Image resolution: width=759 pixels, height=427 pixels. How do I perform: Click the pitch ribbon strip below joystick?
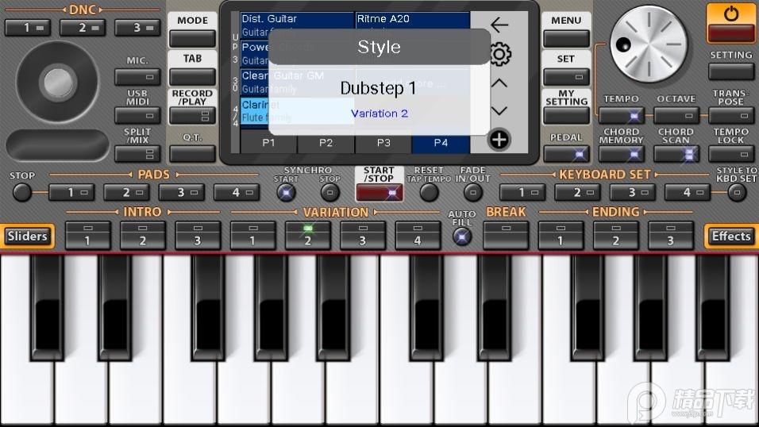(57, 145)
